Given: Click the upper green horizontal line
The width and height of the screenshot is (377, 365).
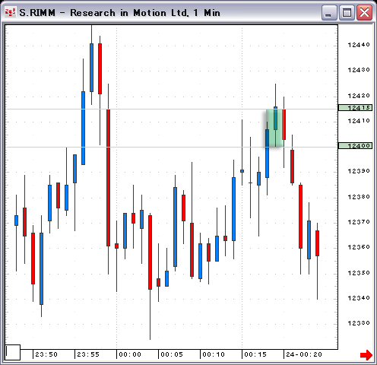Looking at the screenshot, I should pos(172,109).
